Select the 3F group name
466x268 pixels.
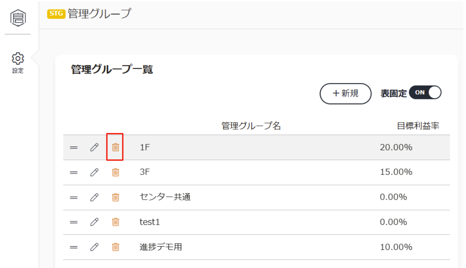click(145, 172)
